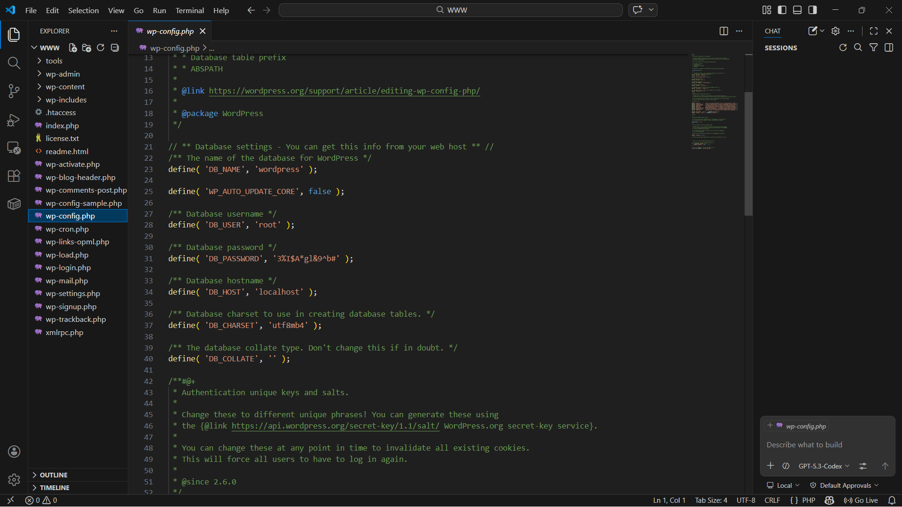The height and width of the screenshot is (507, 902).
Task: Expand the wp-content folder
Action: click(x=65, y=87)
